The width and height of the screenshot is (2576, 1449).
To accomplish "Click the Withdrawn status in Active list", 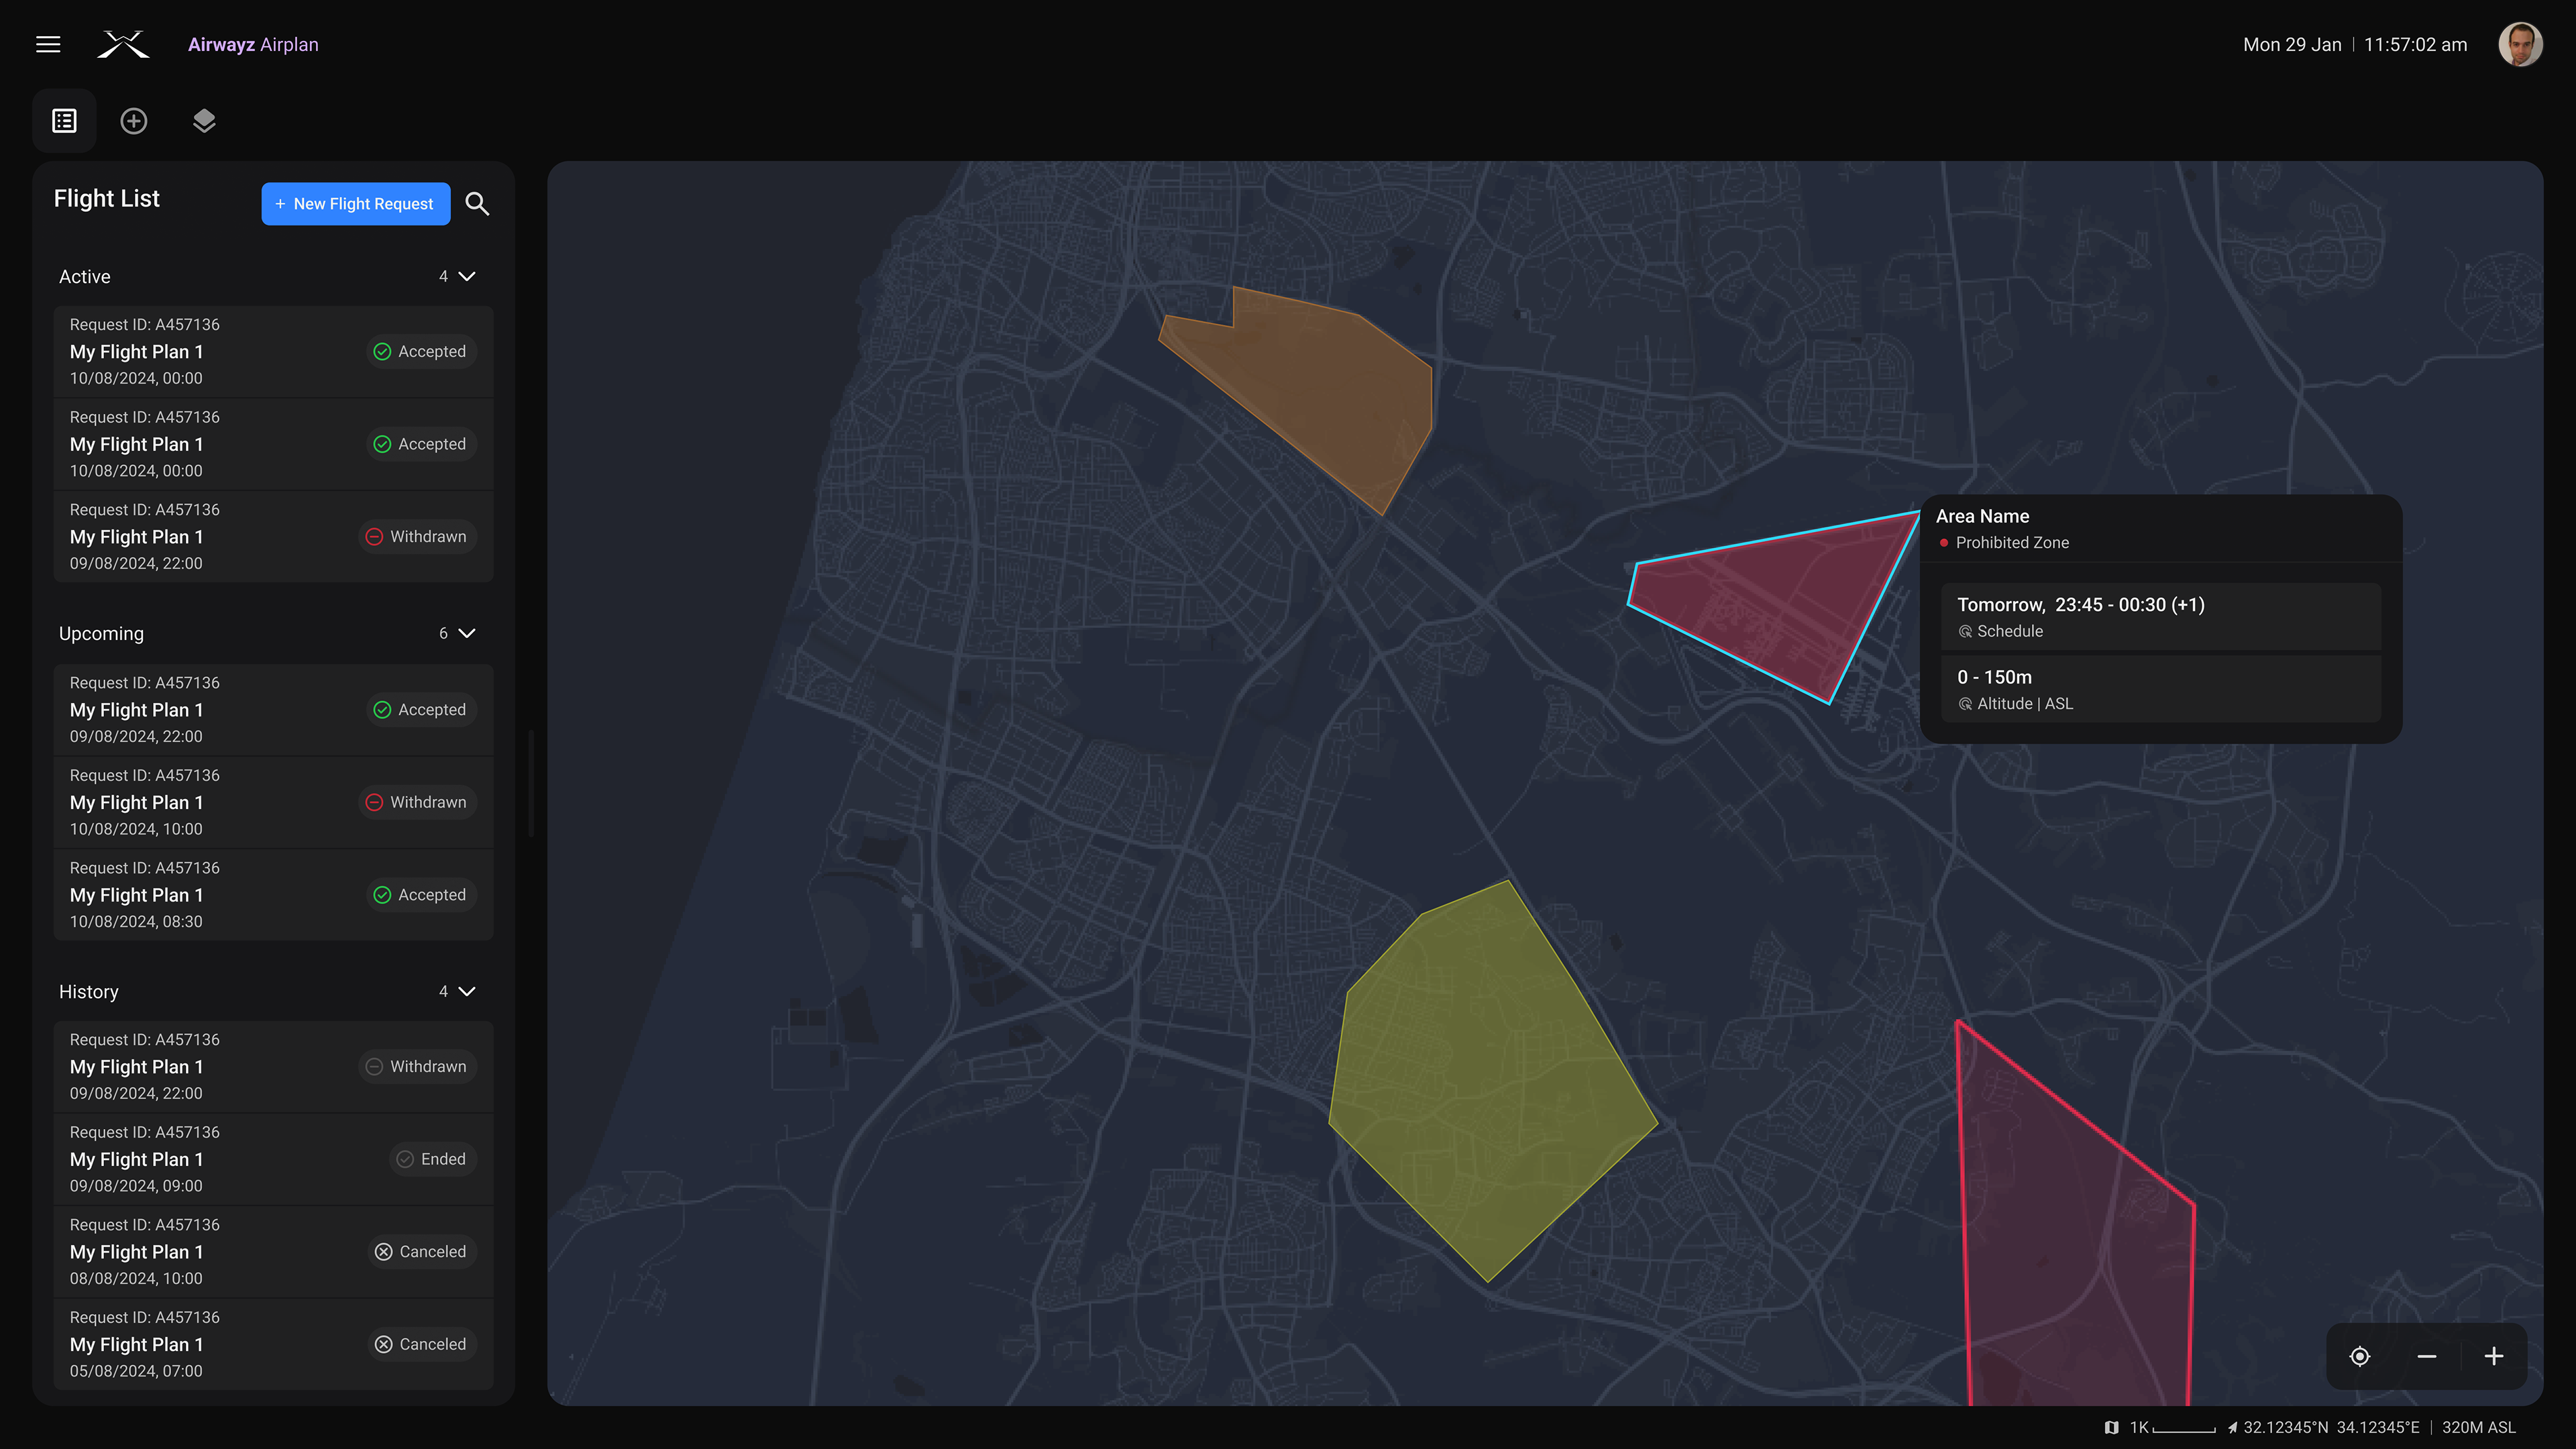I will (417, 537).
